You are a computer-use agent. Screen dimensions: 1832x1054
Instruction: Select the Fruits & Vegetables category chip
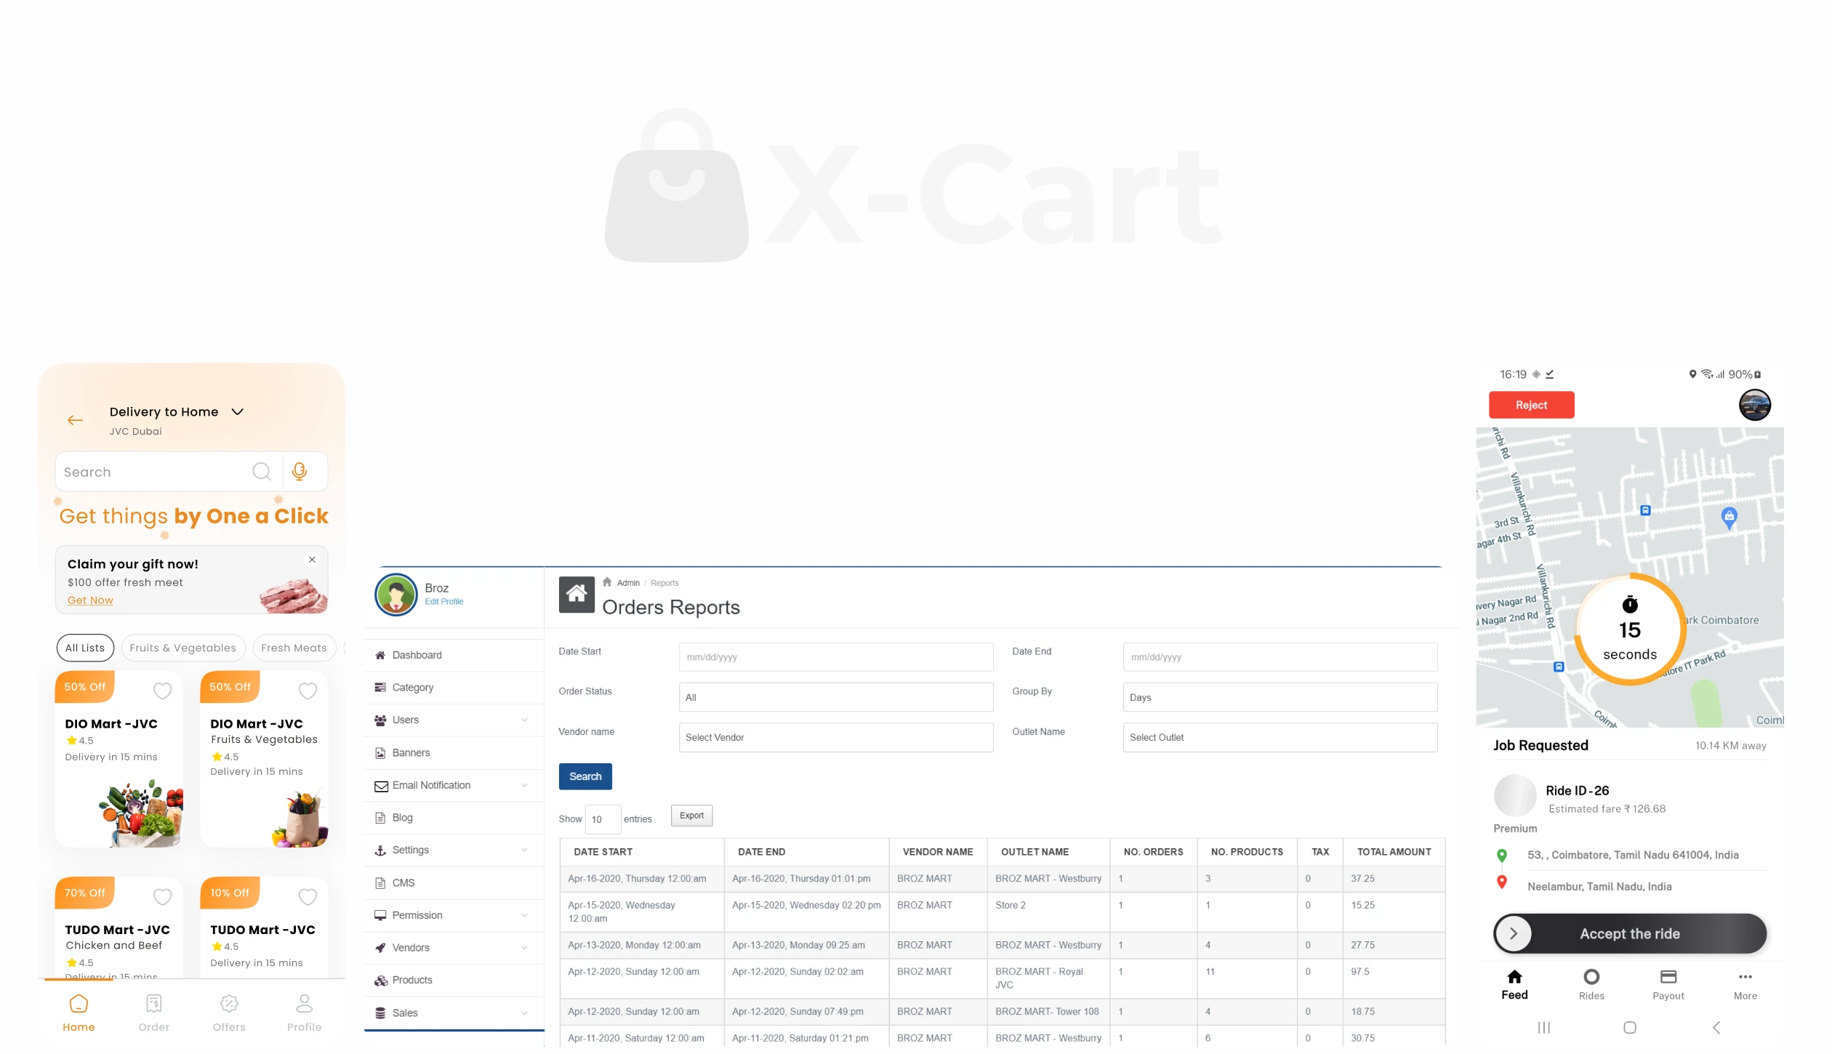(183, 648)
